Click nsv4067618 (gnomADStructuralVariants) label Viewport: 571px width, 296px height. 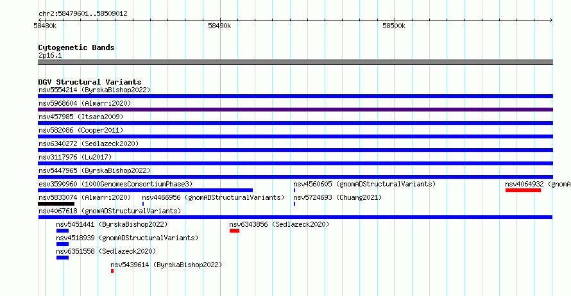click(110, 211)
